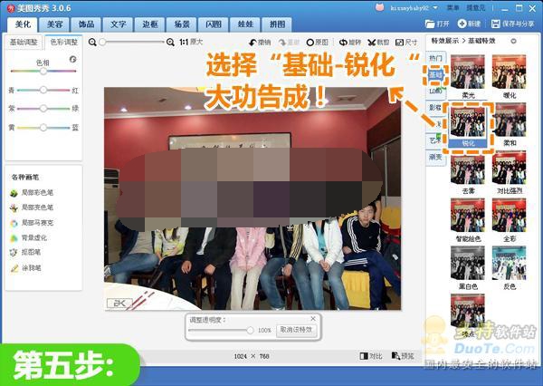Select the 局部彩色笔 brush
The width and height of the screenshot is (543, 386).
[32, 192]
